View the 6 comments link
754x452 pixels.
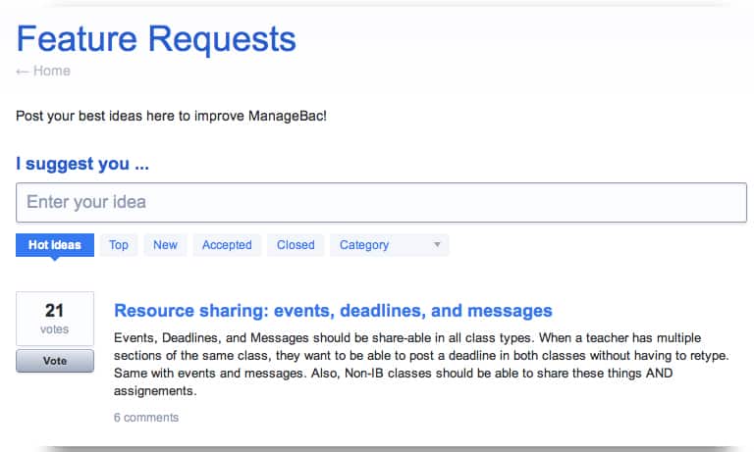[146, 418]
